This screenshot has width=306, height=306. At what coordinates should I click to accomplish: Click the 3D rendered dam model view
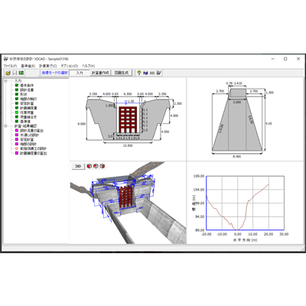coord(129,203)
